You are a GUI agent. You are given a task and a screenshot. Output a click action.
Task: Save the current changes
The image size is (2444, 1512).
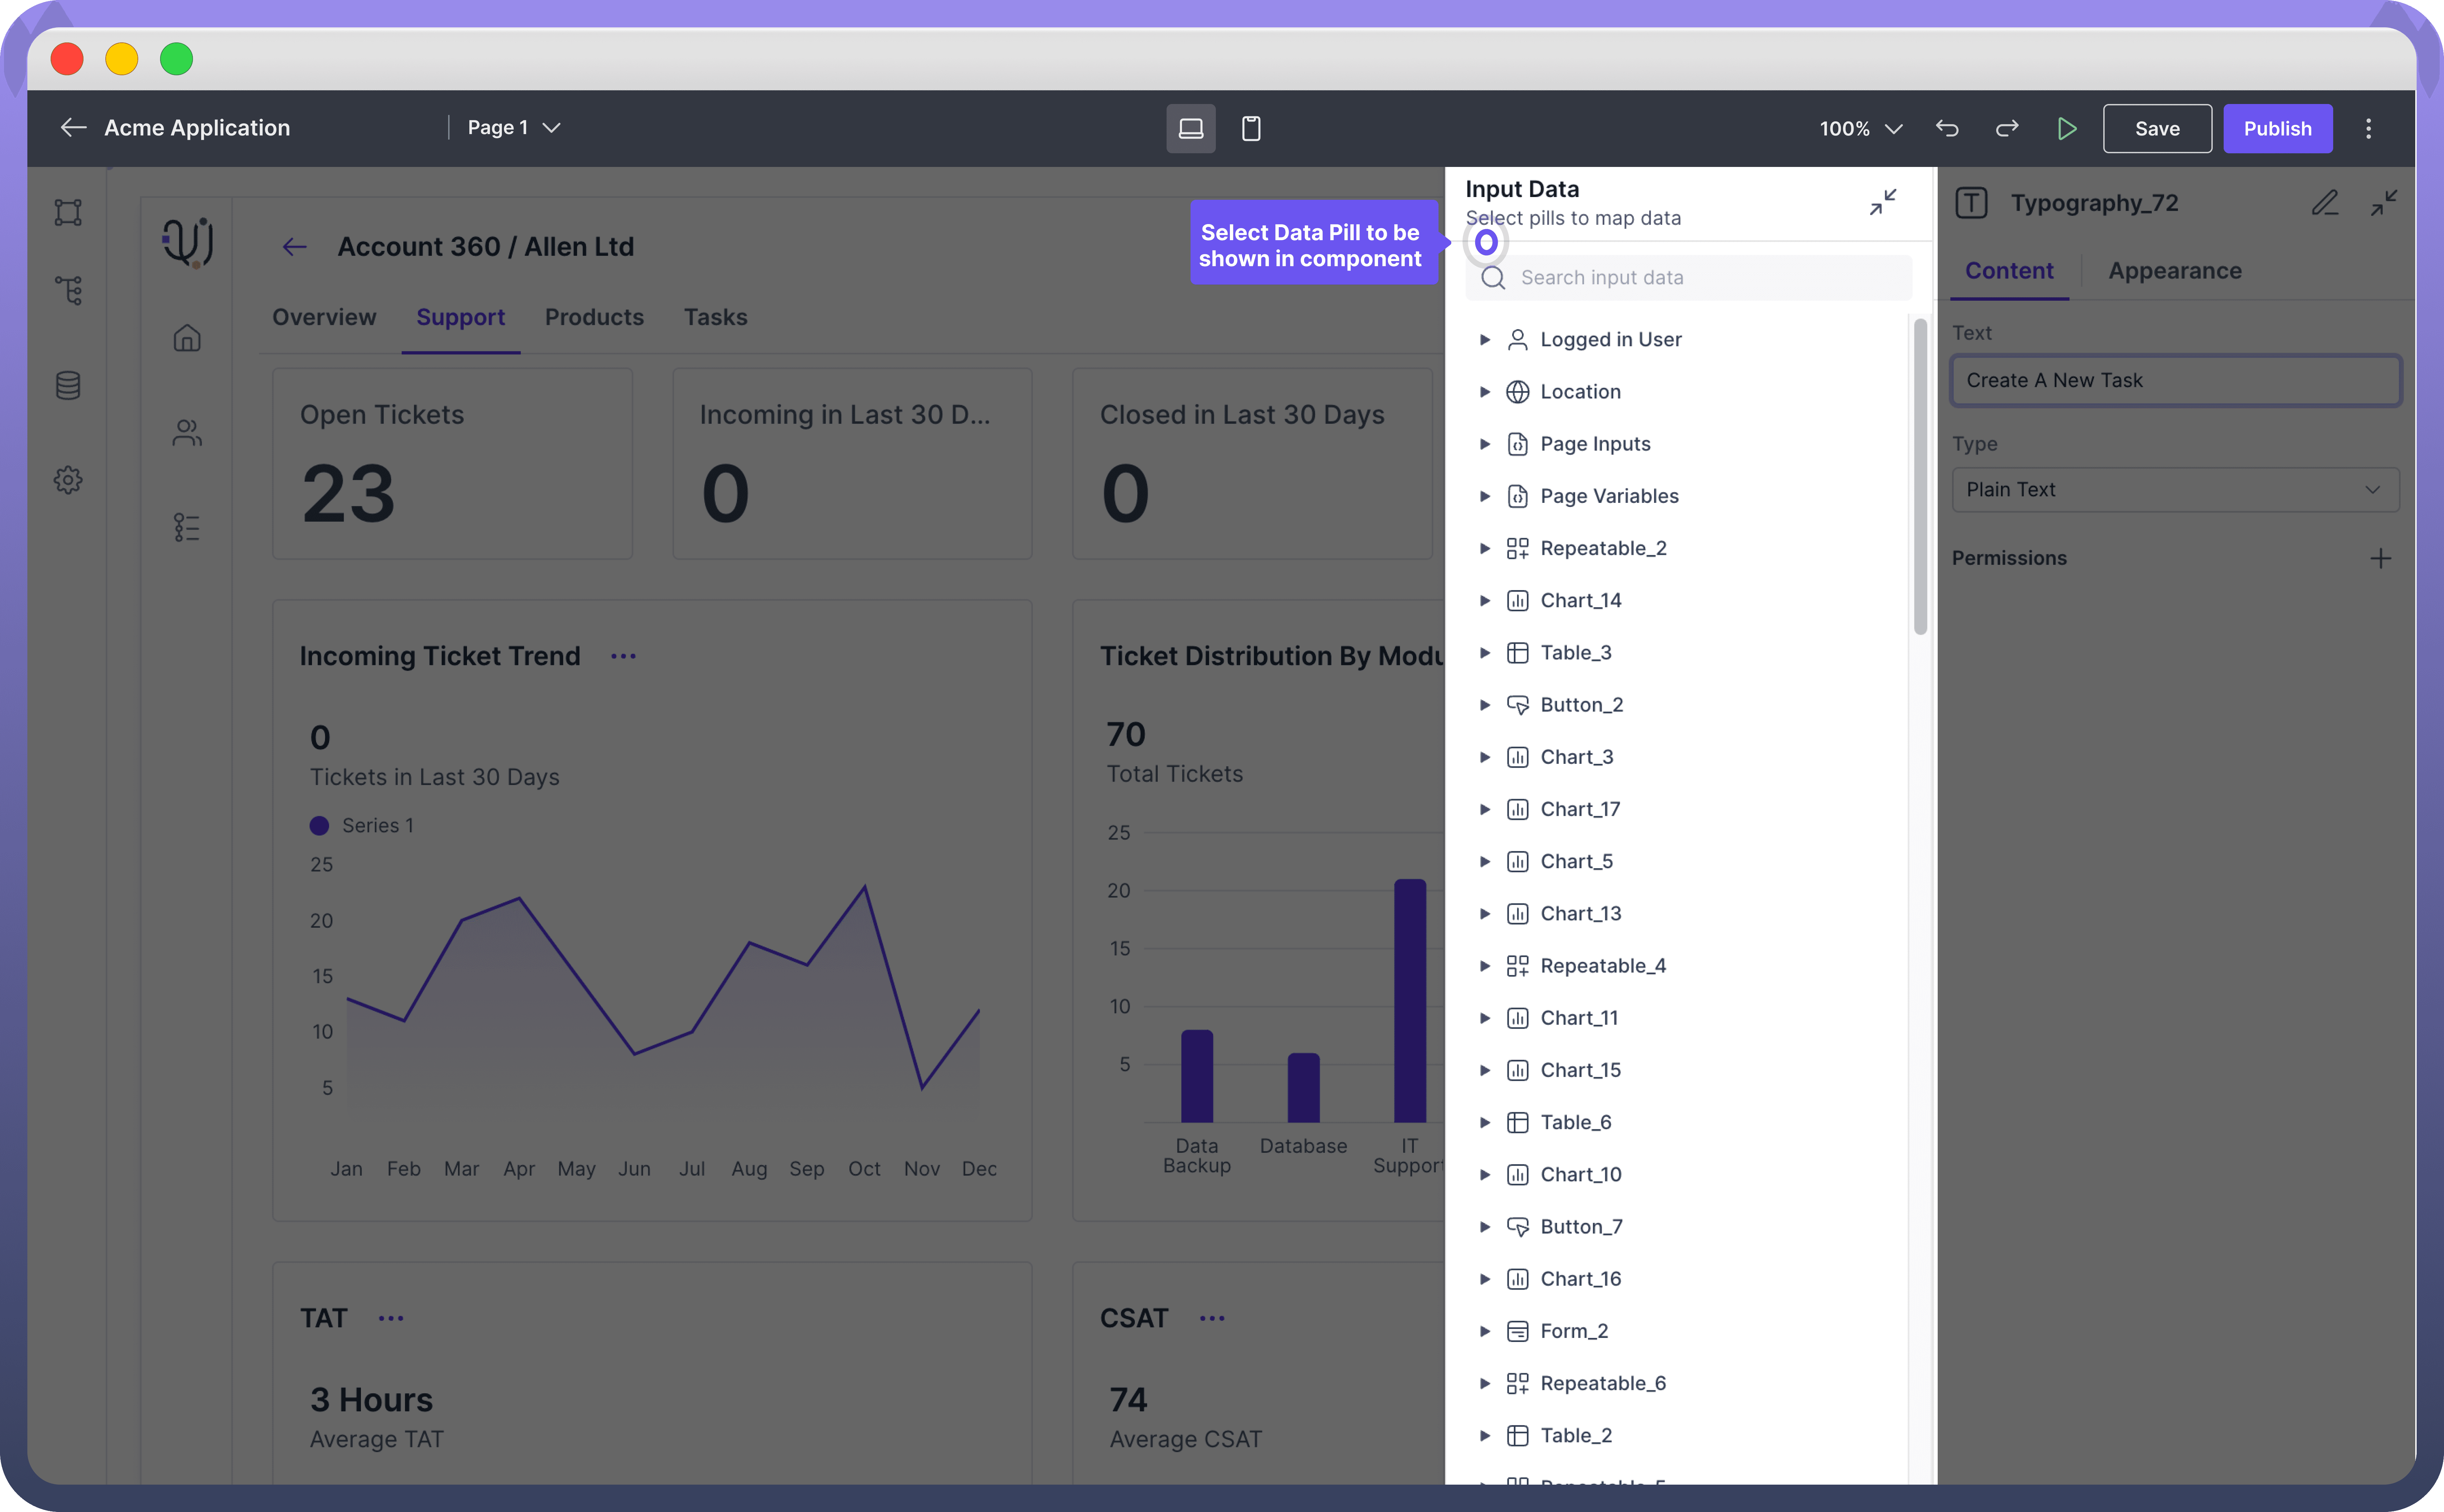pos(2157,128)
